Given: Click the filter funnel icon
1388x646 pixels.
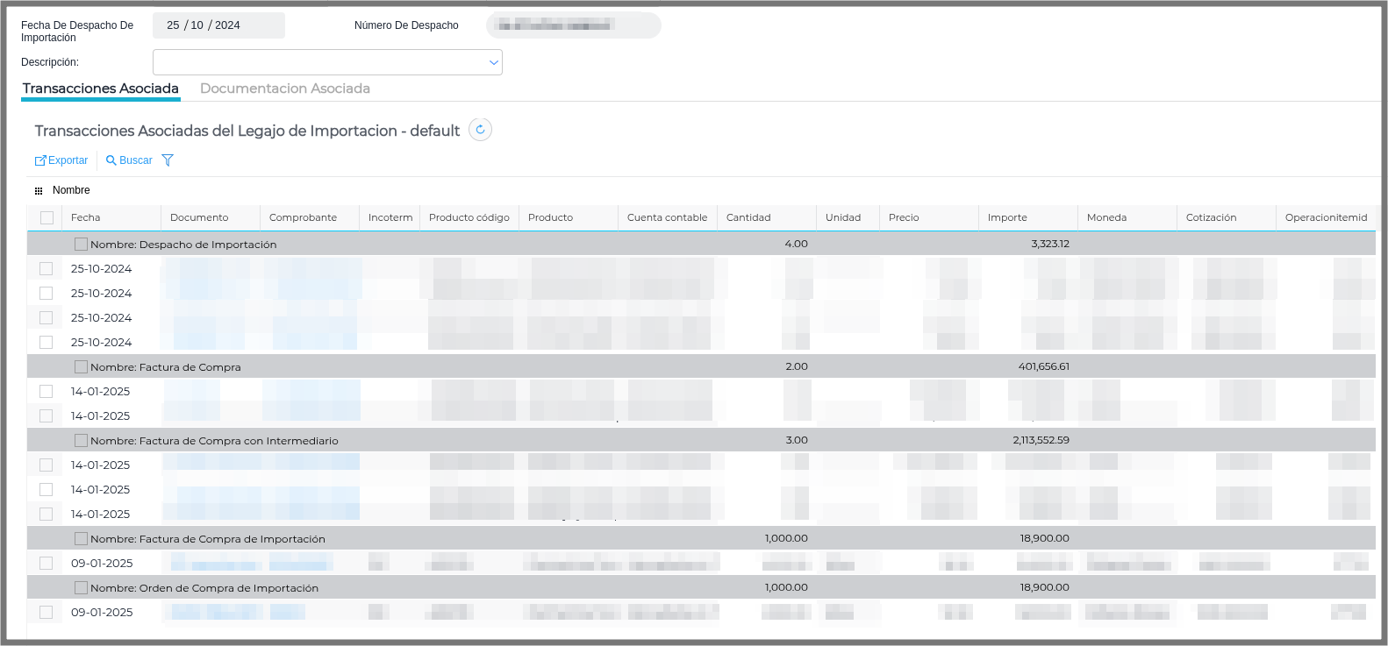Looking at the screenshot, I should (168, 160).
